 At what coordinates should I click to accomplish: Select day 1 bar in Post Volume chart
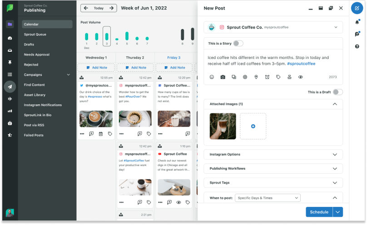click(87, 37)
